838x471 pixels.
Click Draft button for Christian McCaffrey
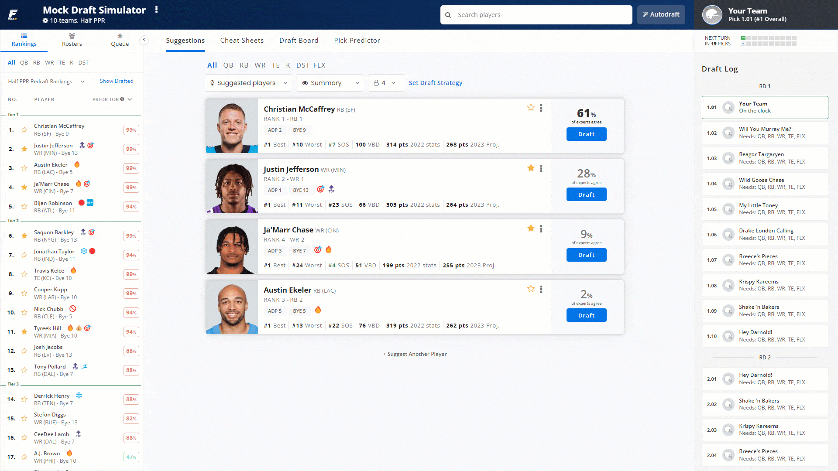click(x=586, y=133)
